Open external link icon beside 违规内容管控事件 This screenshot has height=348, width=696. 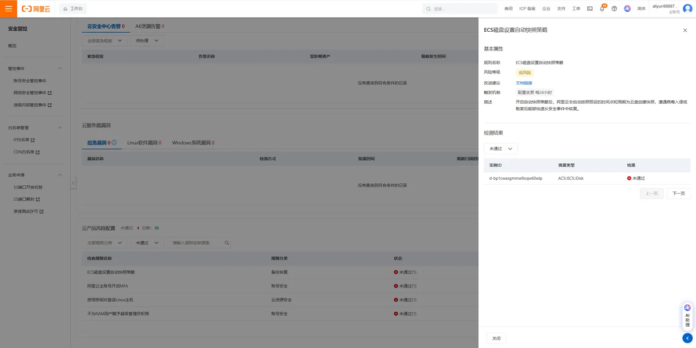click(x=50, y=105)
